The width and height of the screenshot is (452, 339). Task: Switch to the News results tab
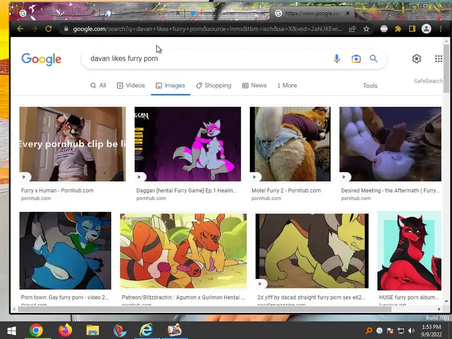click(x=255, y=86)
